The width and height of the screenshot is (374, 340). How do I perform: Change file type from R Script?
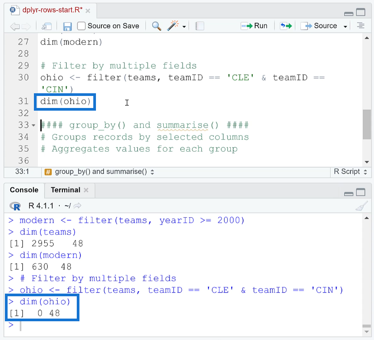(350, 172)
